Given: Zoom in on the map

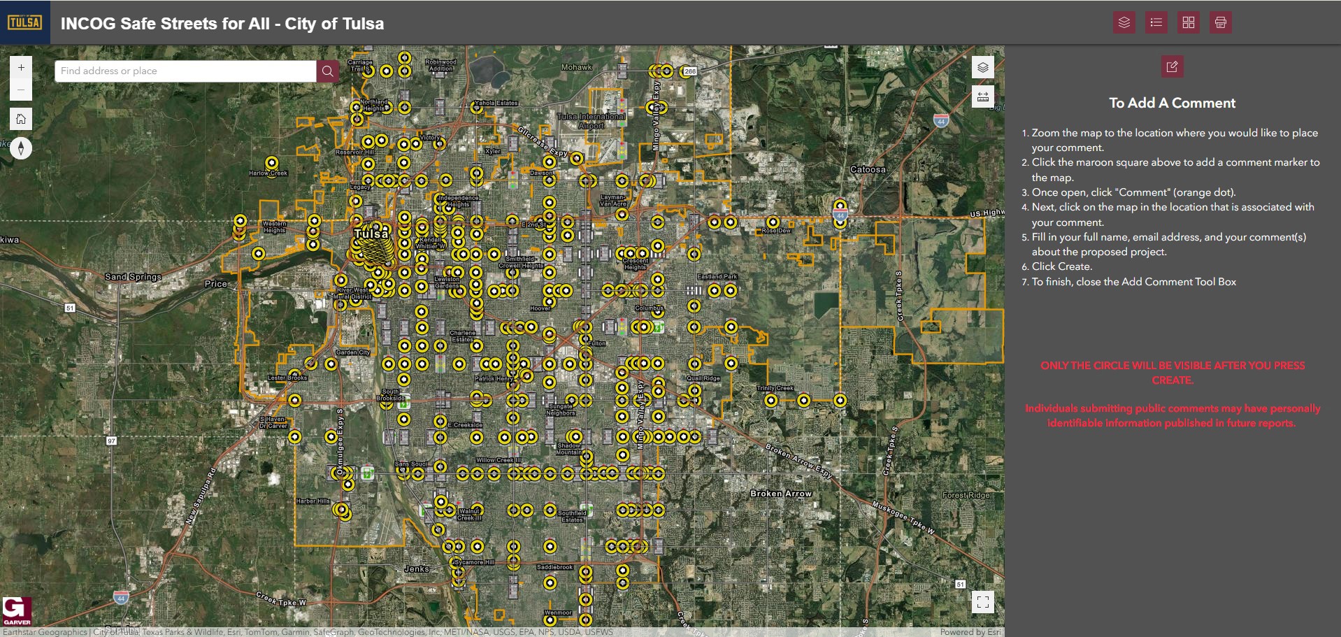Looking at the screenshot, I should (21, 68).
